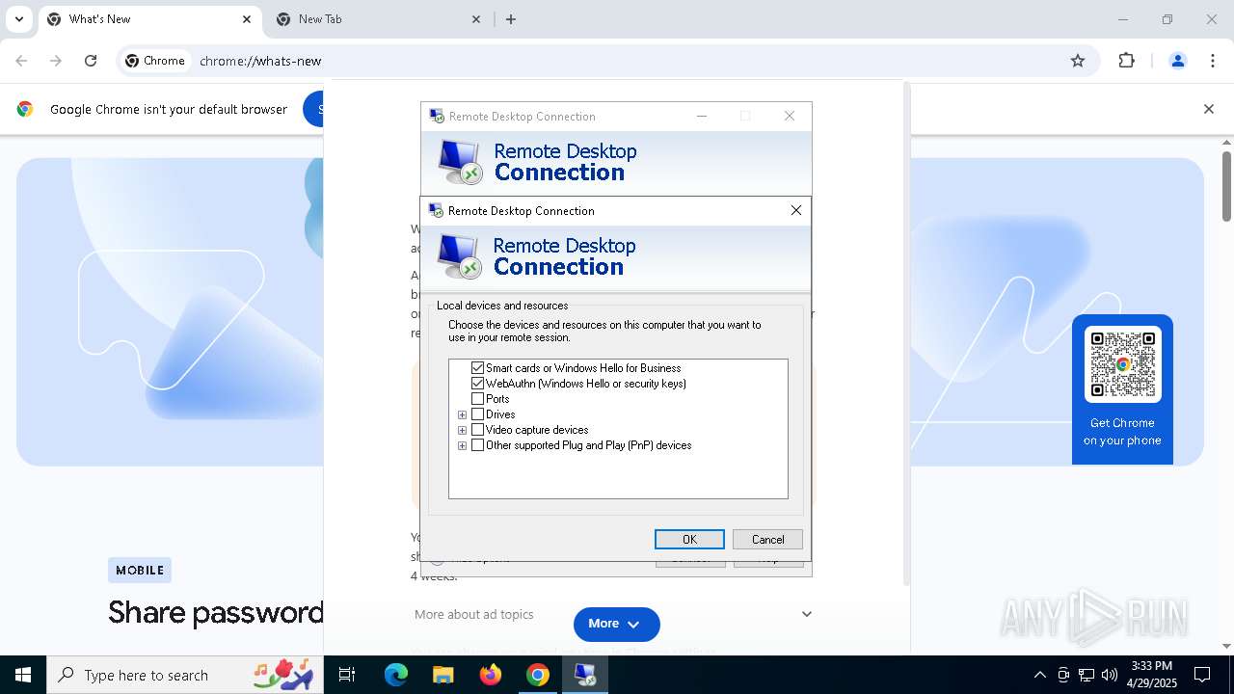Switch to the What's New tab
The width and height of the screenshot is (1234, 694).
(x=149, y=19)
